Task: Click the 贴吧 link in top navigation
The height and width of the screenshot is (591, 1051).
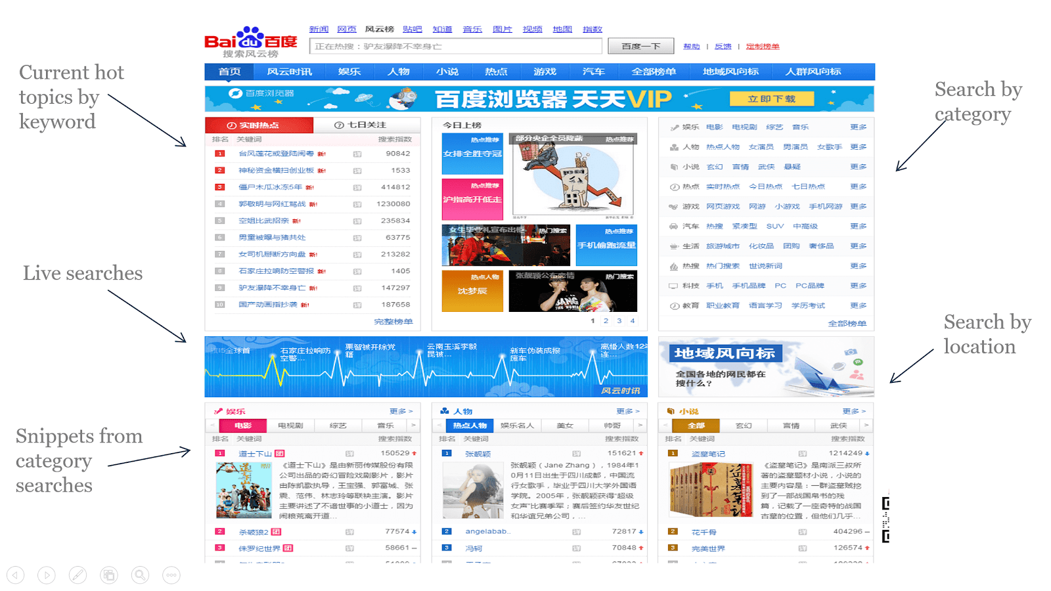Action: point(413,30)
